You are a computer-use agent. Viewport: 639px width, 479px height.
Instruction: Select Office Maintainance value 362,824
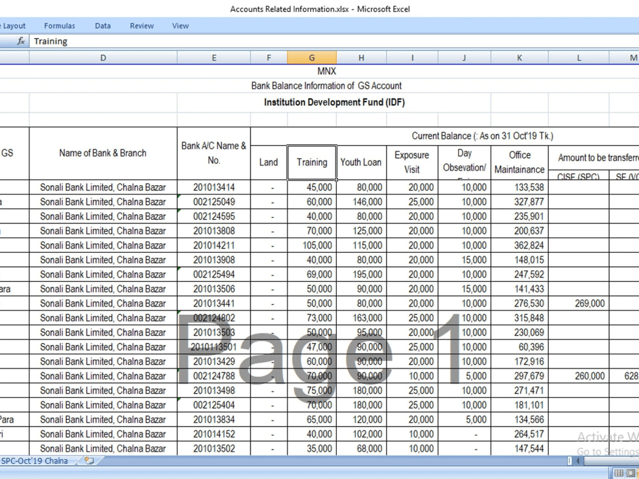(x=520, y=246)
